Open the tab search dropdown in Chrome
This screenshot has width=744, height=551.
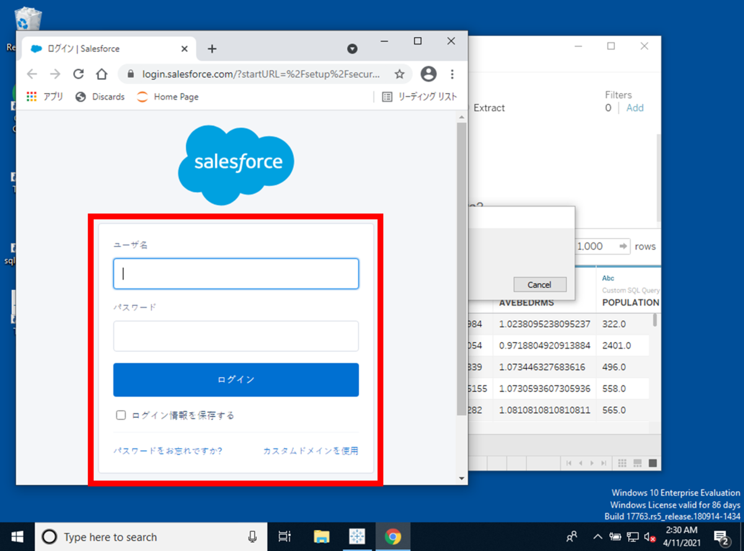pyautogui.click(x=352, y=49)
